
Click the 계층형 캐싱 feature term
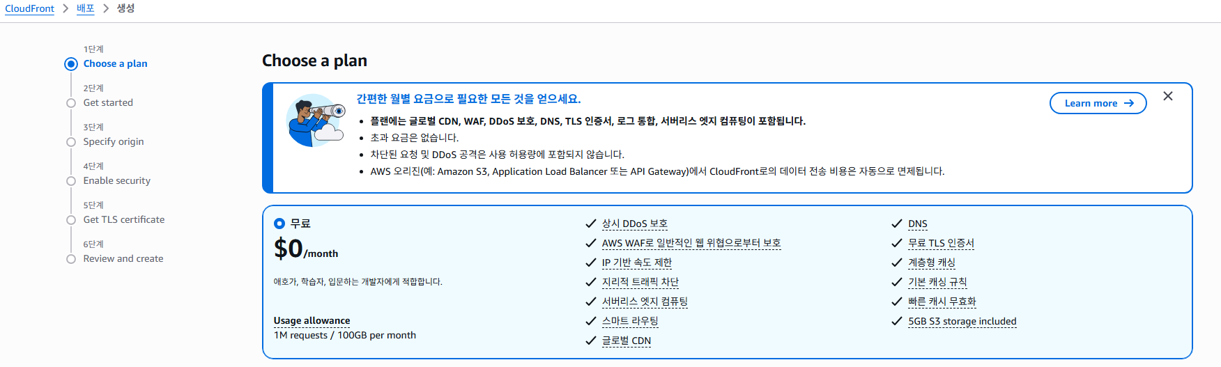click(x=932, y=263)
